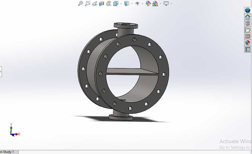252x154 pixels.
Task: Open the Design Library task pane tab
Action: [x=248, y=23]
